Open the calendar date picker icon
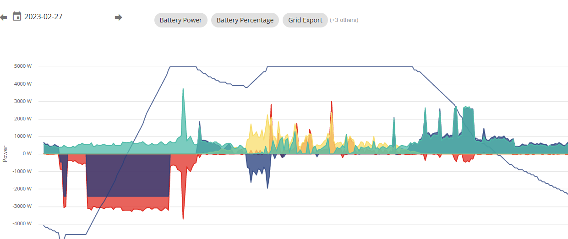Viewport: 568px width, 239px height. tap(17, 16)
